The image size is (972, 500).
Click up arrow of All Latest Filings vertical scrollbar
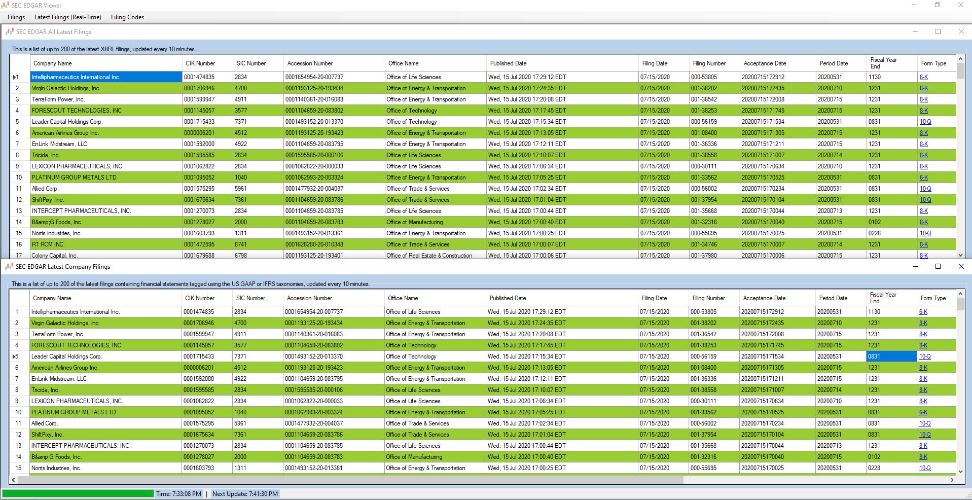960,59
